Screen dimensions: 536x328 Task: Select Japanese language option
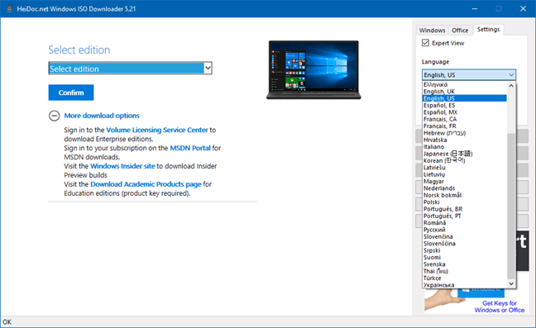tap(464, 154)
